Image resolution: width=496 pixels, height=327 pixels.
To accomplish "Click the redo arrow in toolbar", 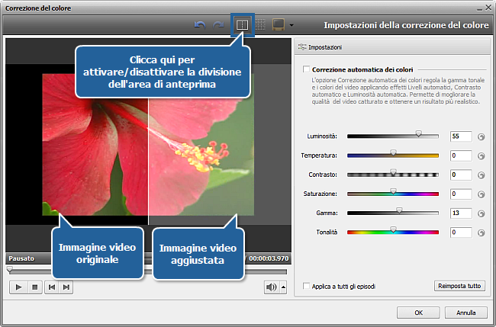I will 218,25.
